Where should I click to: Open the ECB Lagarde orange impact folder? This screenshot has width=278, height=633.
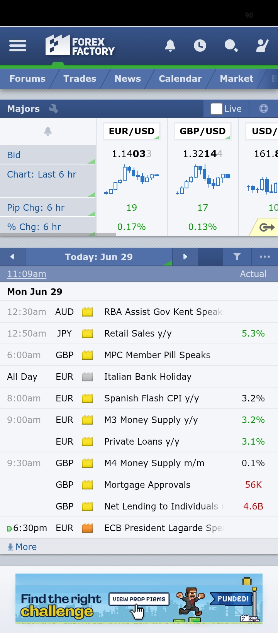(x=88, y=528)
